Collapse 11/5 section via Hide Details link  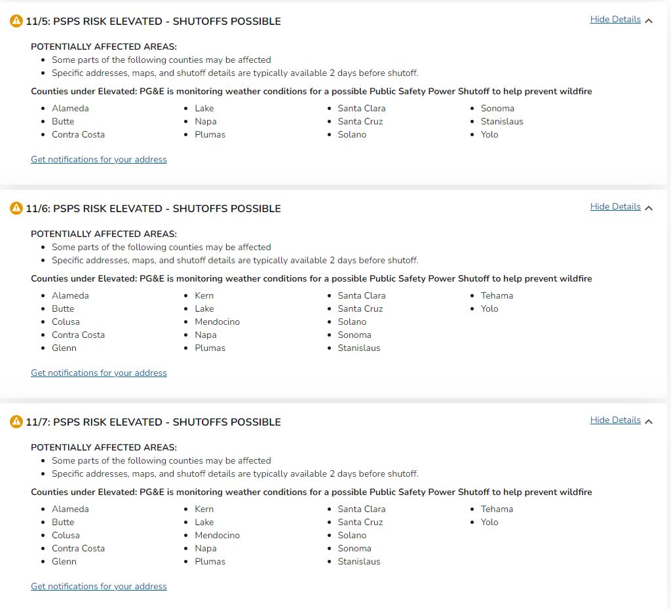click(x=615, y=19)
